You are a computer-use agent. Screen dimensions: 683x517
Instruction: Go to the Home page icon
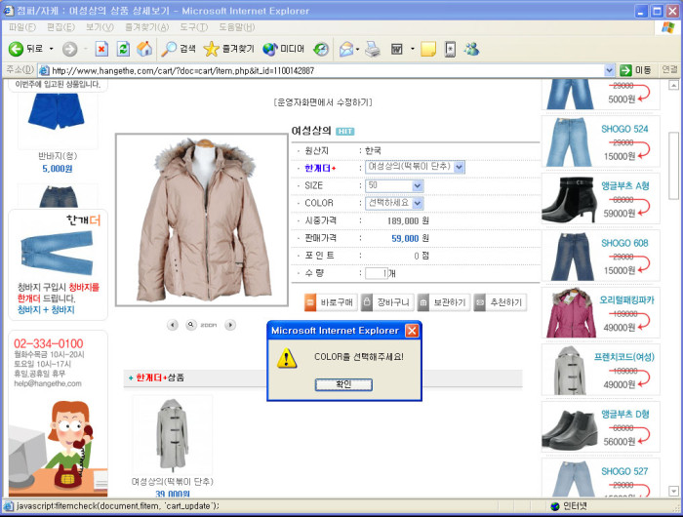tap(144, 49)
